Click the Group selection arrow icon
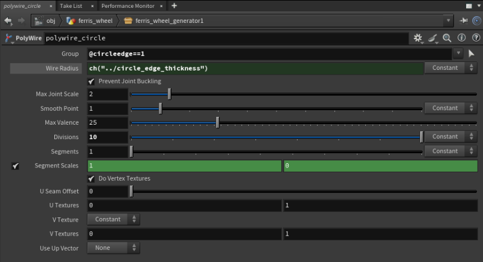483x262 pixels. click(x=472, y=54)
